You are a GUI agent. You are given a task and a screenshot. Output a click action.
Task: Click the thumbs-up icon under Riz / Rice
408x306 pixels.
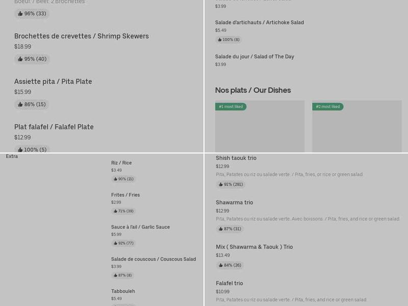115,179
